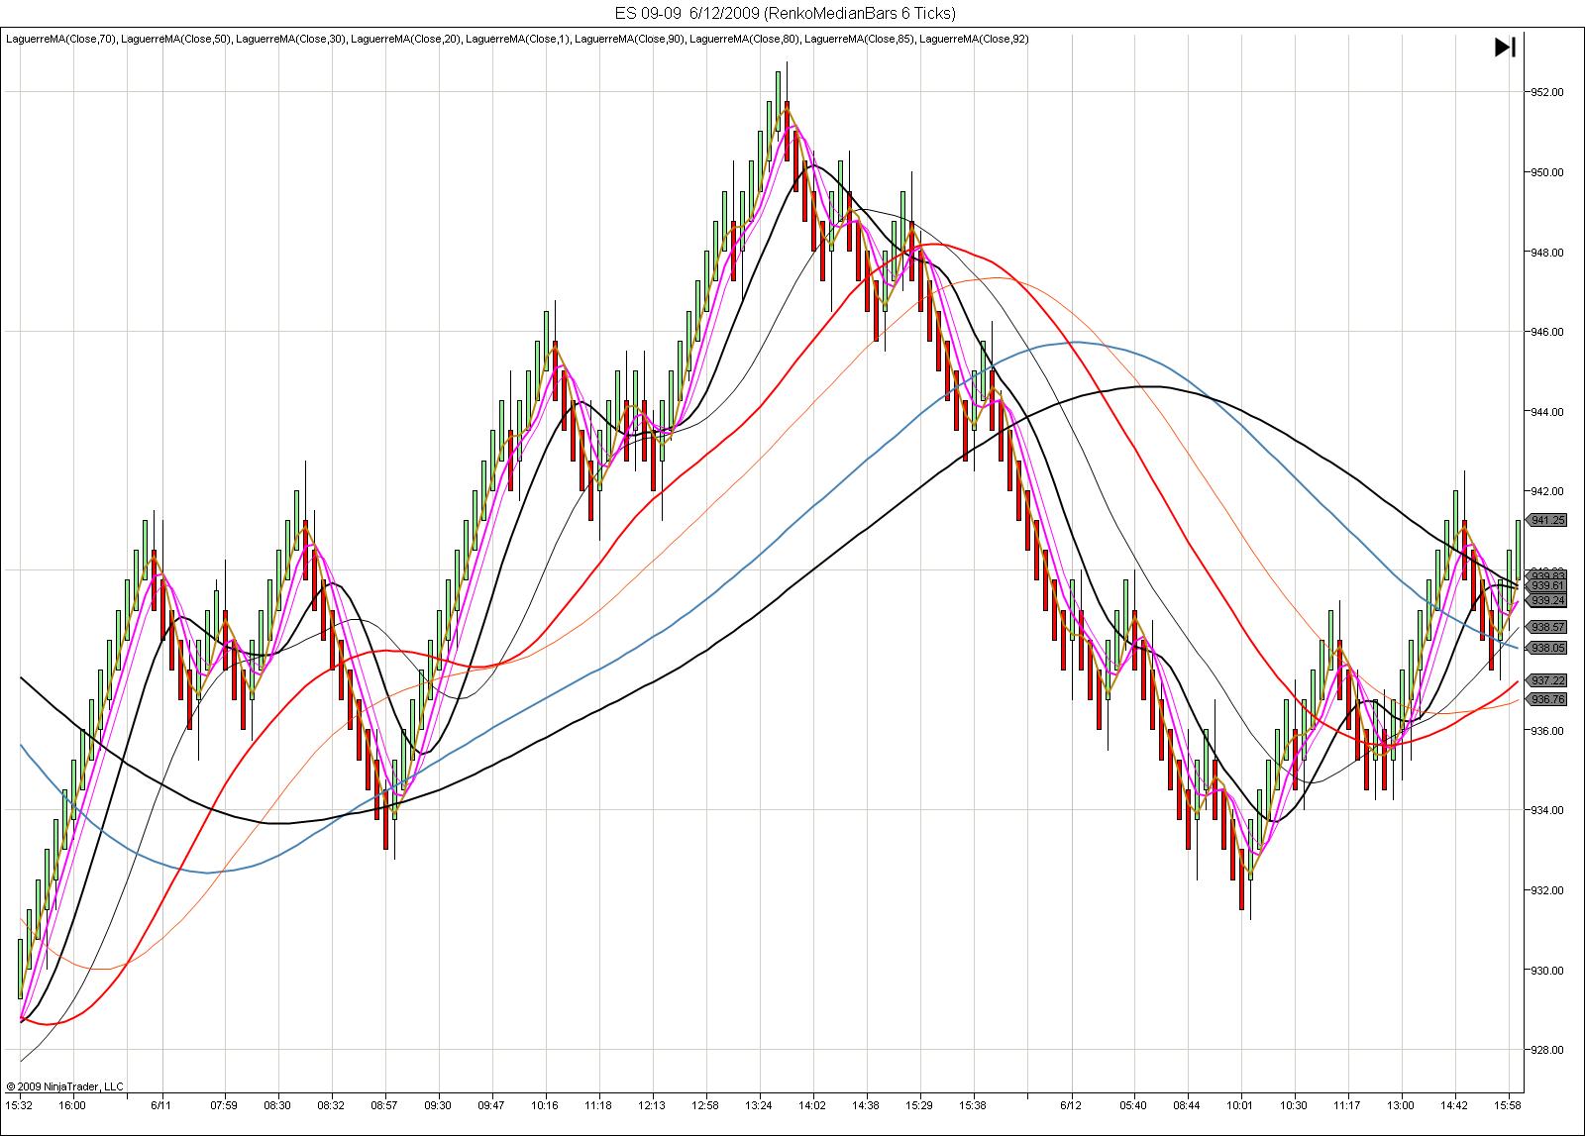
Task: Click the "07:59" time axis label
Action: (x=224, y=1105)
